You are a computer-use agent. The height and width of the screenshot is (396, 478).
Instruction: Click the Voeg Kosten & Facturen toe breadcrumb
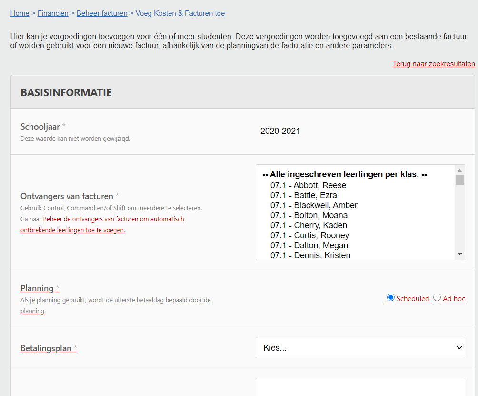(x=180, y=13)
